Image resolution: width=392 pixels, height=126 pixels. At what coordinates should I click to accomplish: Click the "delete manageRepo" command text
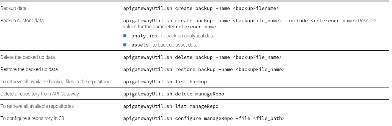(x=174, y=94)
